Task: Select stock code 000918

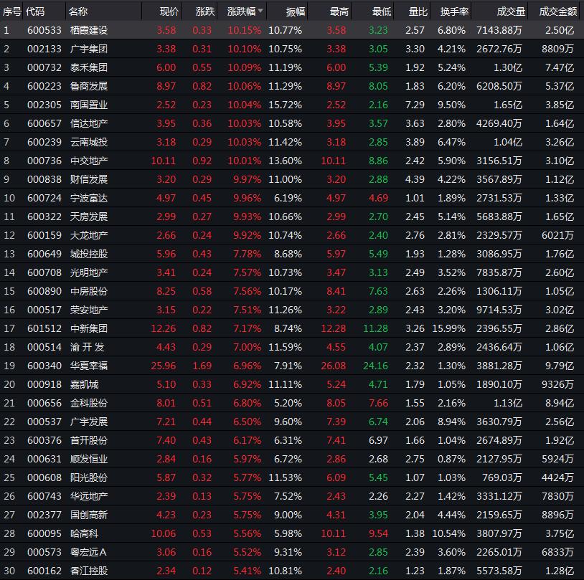Action: 44,384
